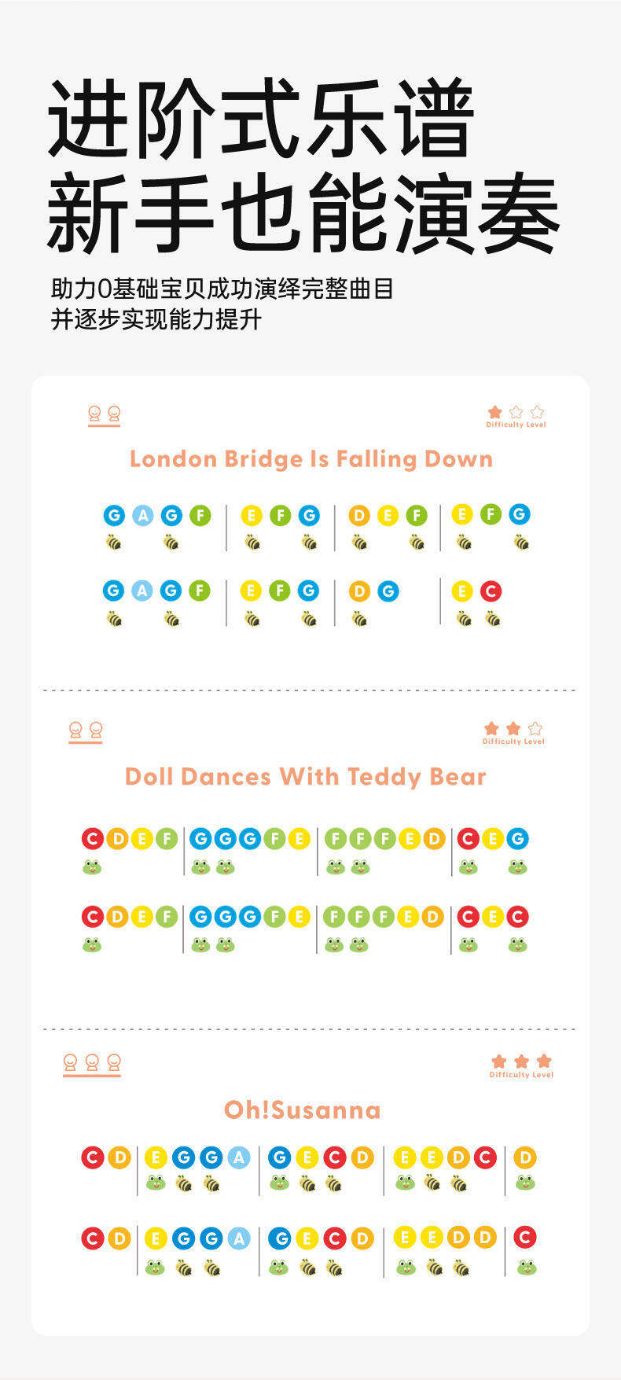Click the two-kid icon above London Bridge

pos(105,414)
